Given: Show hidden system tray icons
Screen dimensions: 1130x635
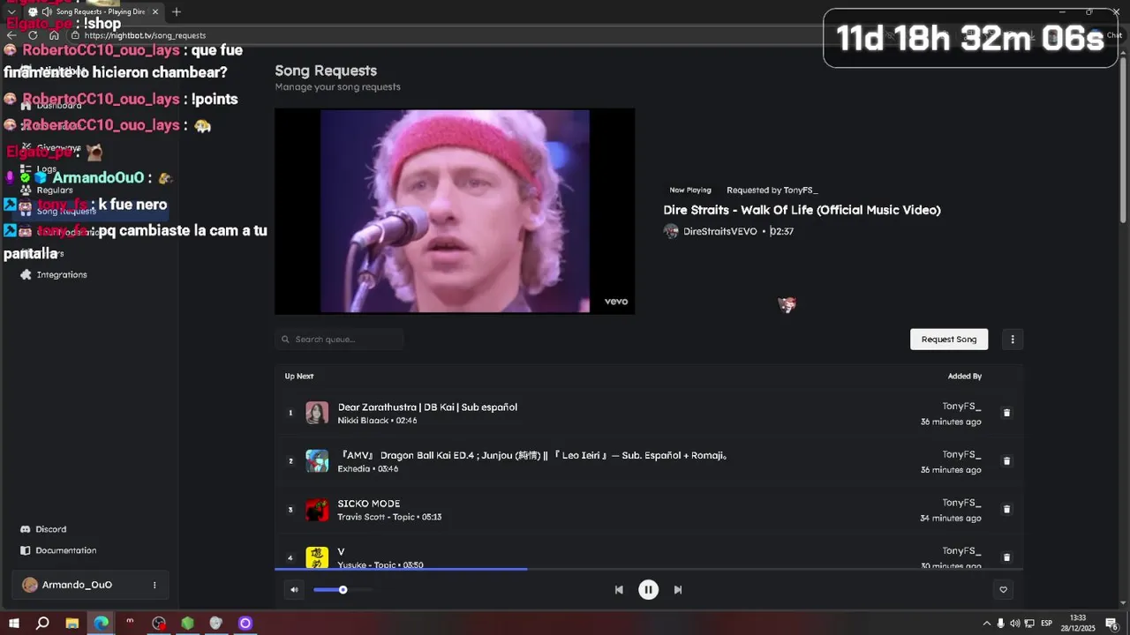Looking at the screenshot, I should pyautogui.click(x=987, y=624).
